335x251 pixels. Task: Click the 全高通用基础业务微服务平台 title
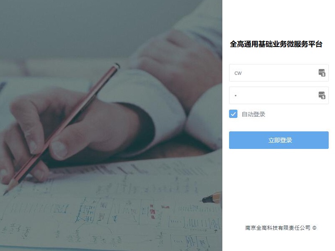point(276,44)
